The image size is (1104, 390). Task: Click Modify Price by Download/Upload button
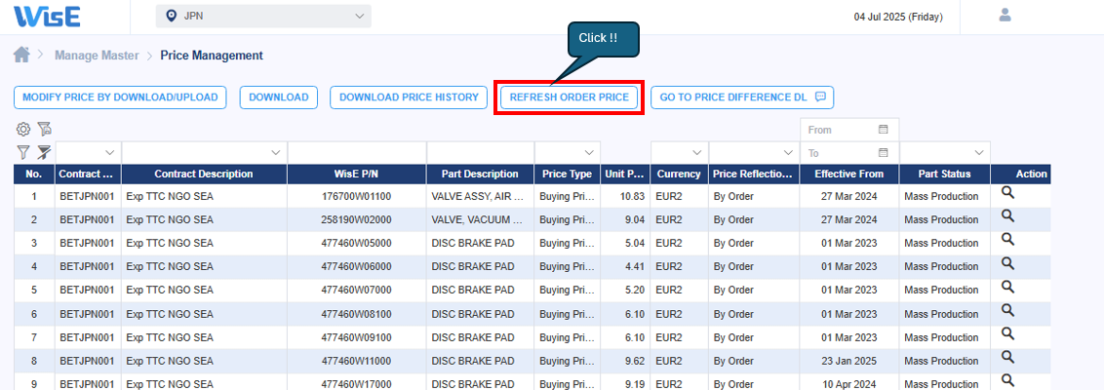120,97
